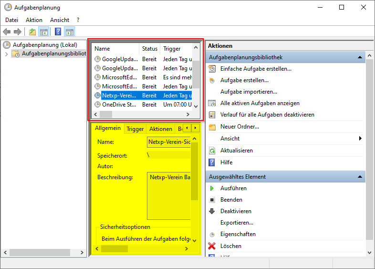Click the tree pane horizontal scrollbar thumb

pos(40,252)
